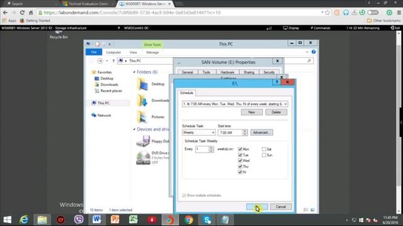Switch to the View ribbon tab
The height and width of the screenshot is (226, 403).
coord(133,52)
